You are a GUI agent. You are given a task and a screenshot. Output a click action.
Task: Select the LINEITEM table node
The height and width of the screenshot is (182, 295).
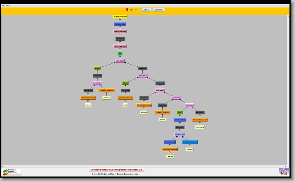click(x=170, y=157)
